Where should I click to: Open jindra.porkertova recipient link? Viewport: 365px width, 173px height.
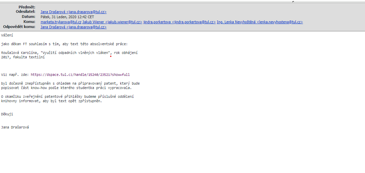[180, 22]
